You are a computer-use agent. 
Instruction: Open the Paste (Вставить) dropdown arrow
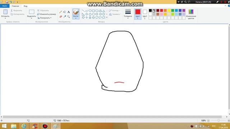5,18
